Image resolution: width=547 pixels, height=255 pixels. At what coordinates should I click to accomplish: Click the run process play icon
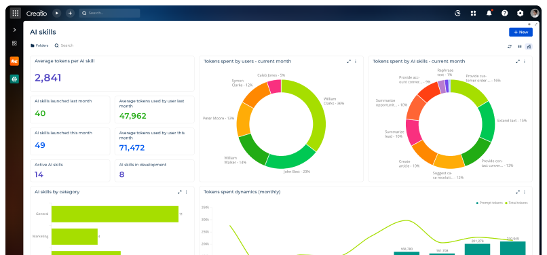tap(56, 14)
